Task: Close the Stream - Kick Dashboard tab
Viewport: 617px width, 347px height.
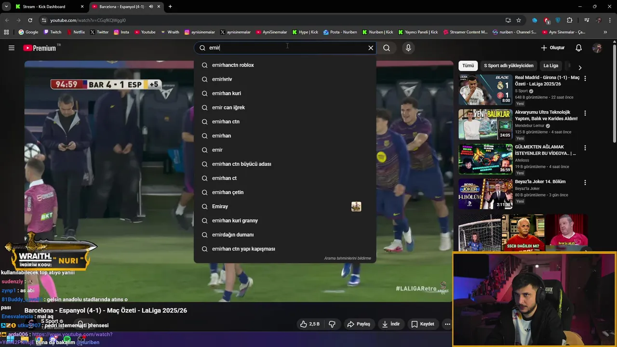Action: 82,7
